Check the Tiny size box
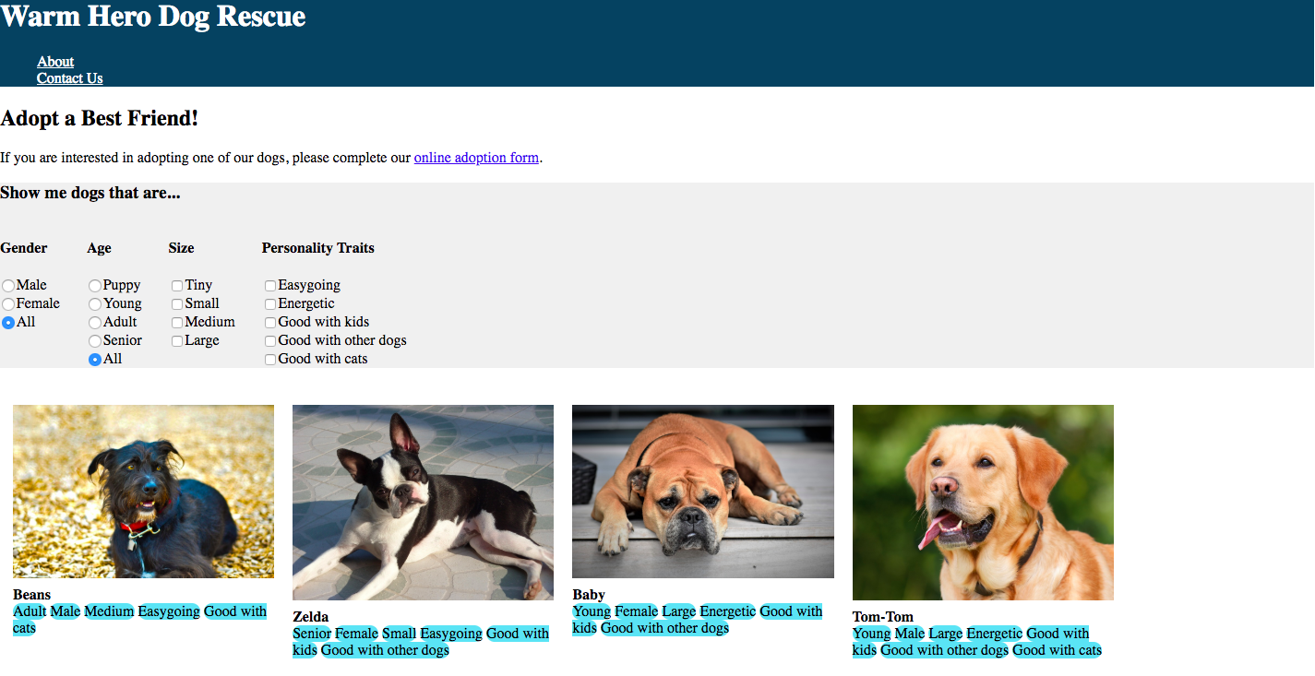This screenshot has width=1315, height=676. pos(177,286)
